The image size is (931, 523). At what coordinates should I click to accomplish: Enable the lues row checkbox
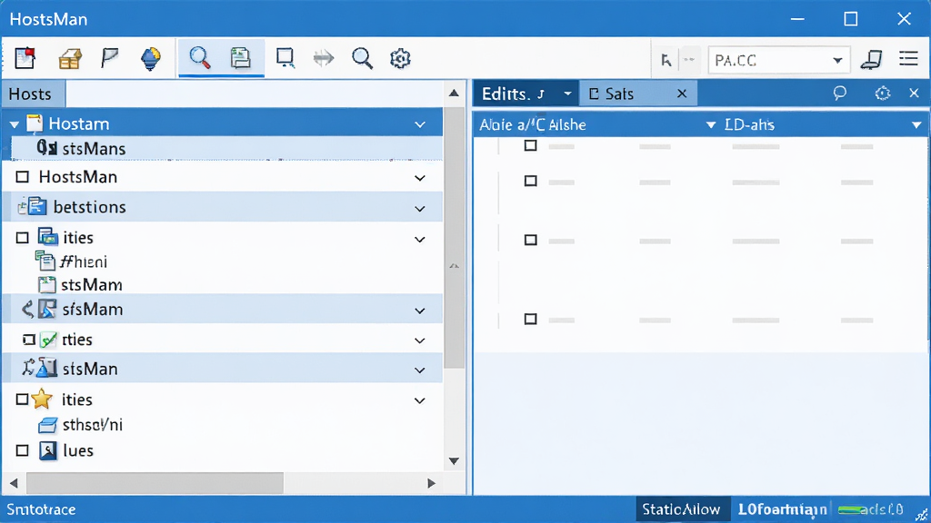click(23, 450)
